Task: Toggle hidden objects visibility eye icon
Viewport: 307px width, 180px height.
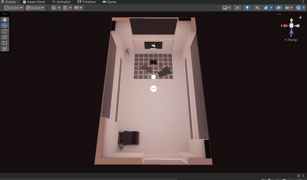Action: (279, 8)
